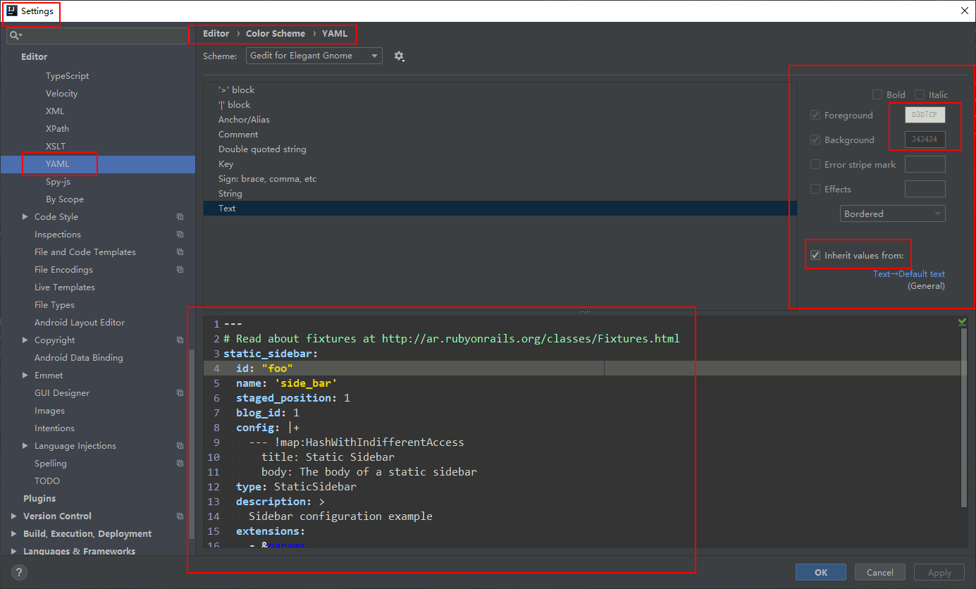Image resolution: width=976 pixels, height=589 pixels.
Task: Uncheck Inherit values from checkbox
Action: pyautogui.click(x=815, y=255)
